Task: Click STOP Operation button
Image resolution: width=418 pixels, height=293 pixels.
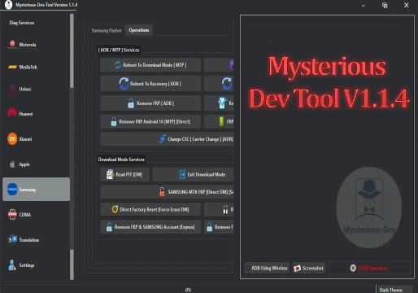Action: click(369, 268)
